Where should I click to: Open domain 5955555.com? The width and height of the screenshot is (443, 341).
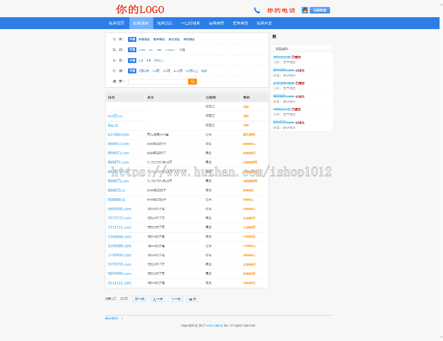(x=119, y=265)
